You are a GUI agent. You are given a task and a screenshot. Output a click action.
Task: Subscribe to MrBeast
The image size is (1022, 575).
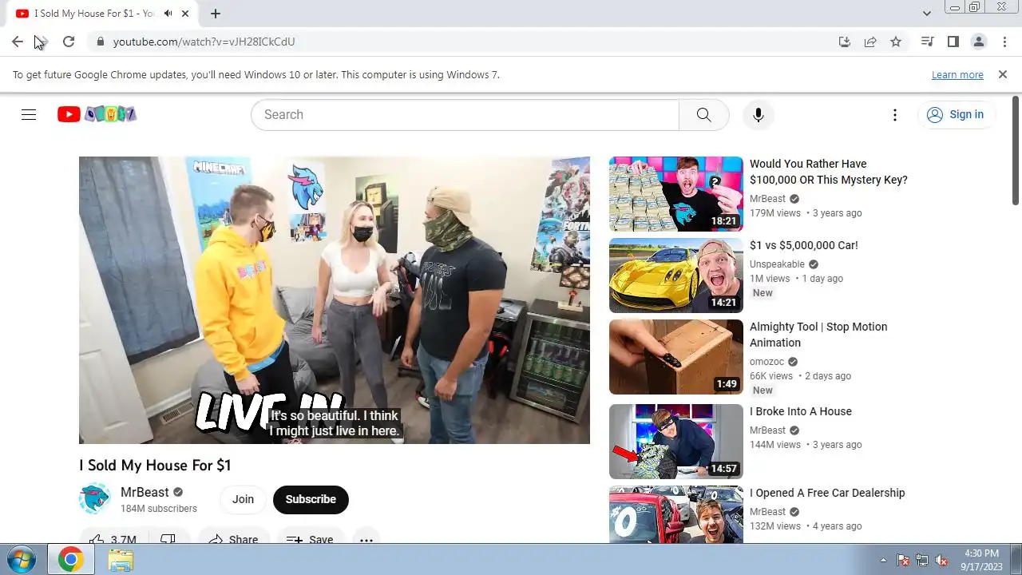[x=311, y=499]
